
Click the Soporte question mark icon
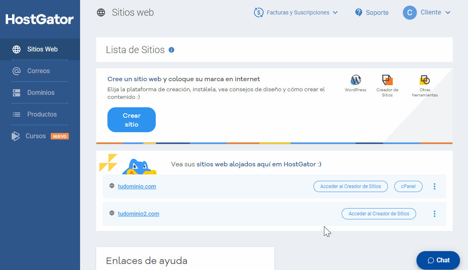coord(359,12)
